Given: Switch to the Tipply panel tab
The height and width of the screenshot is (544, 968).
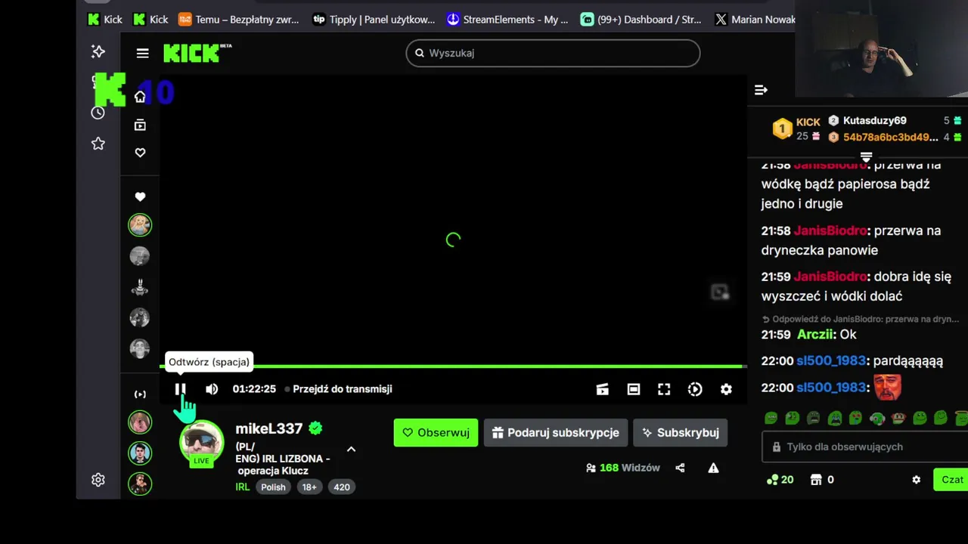Looking at the screenshot, I should coord(374,20).
